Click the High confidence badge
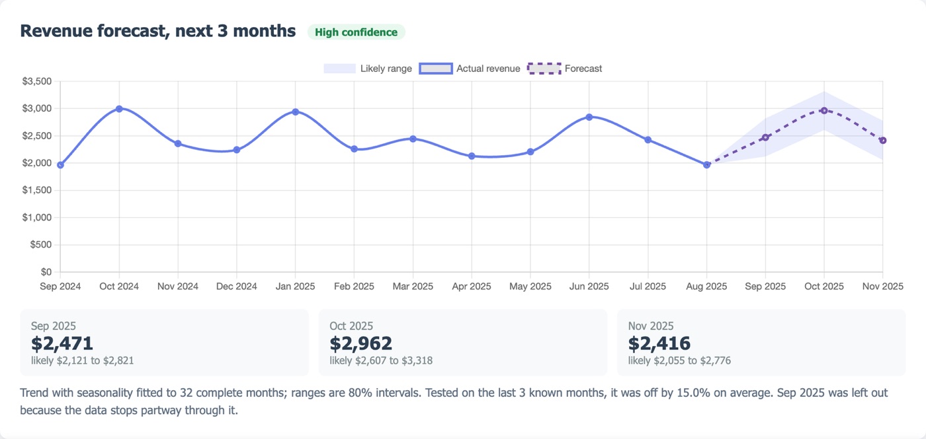 click(356, 32)
